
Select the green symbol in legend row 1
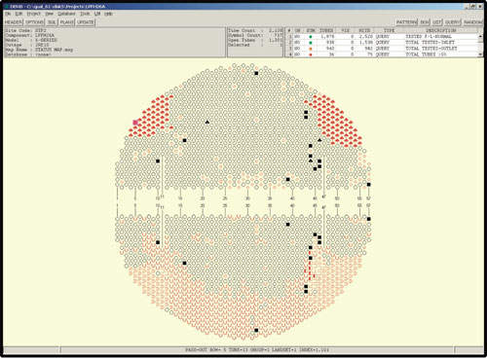pos(311,37)
